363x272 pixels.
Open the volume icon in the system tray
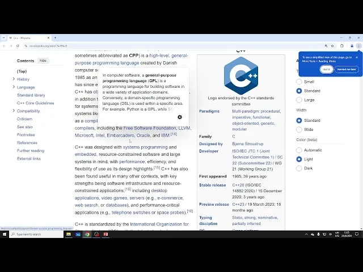click(330, 234)
